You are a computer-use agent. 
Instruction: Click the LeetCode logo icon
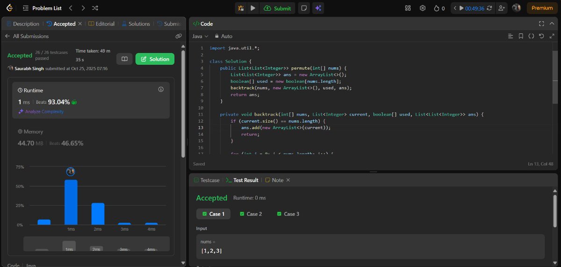tap(10, 8)
